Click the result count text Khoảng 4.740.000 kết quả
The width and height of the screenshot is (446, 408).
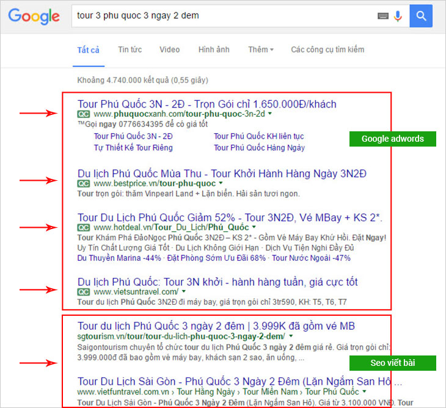(x=142, y=81)
